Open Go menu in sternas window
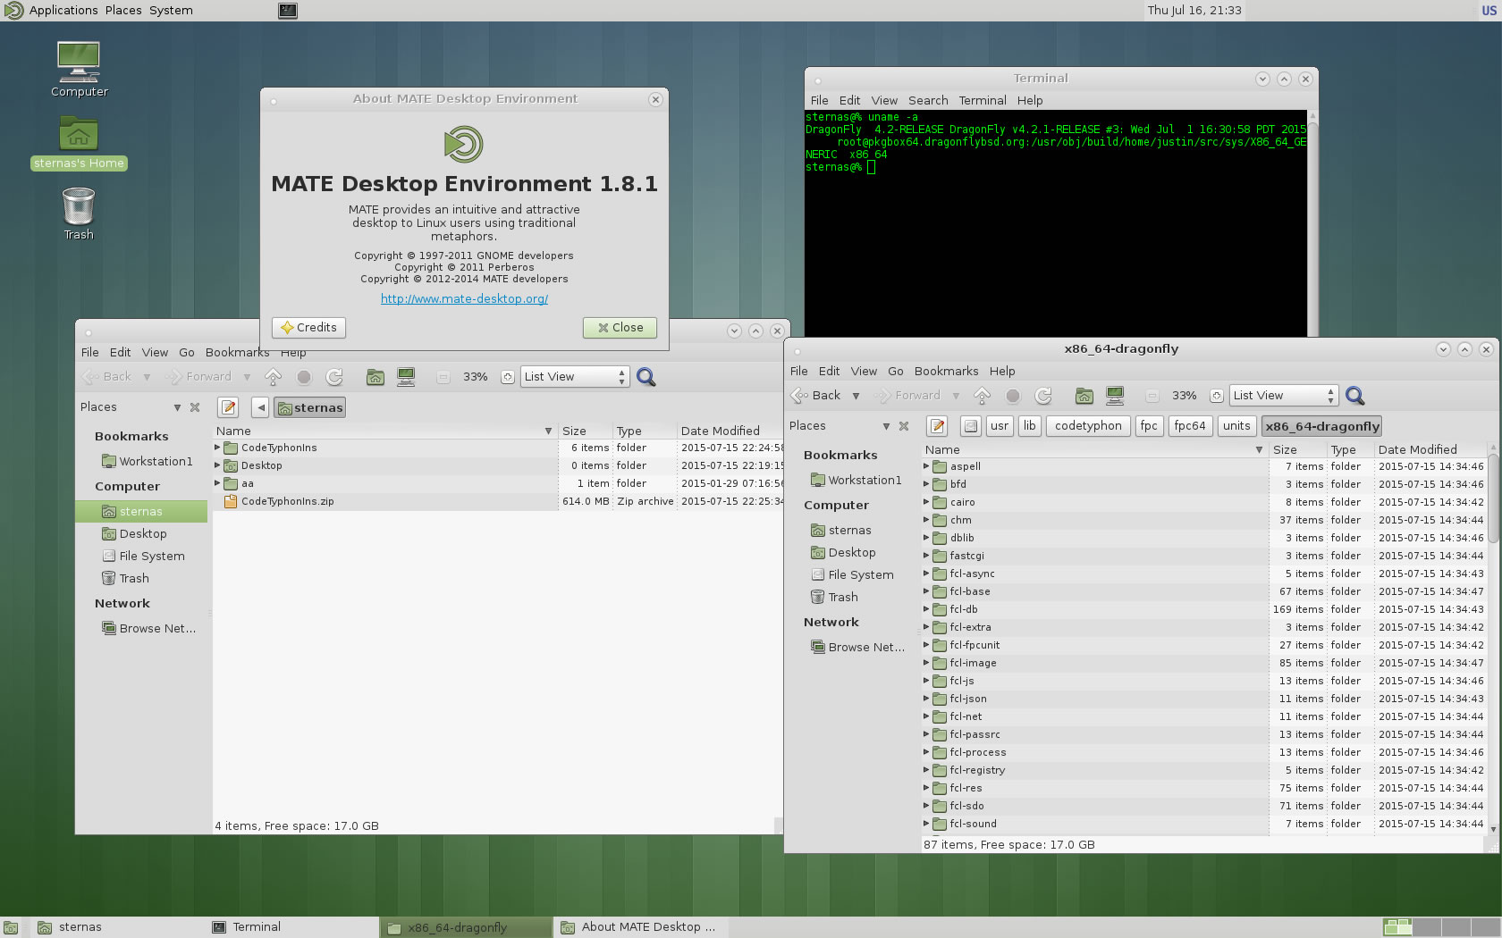 (187, 353)
